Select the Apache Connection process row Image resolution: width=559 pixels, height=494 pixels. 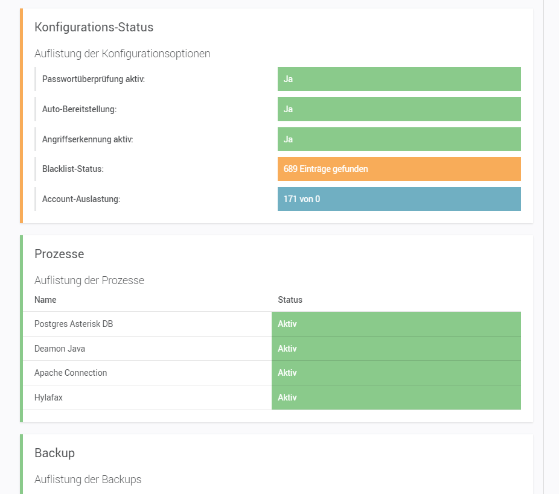pos(71,373)
